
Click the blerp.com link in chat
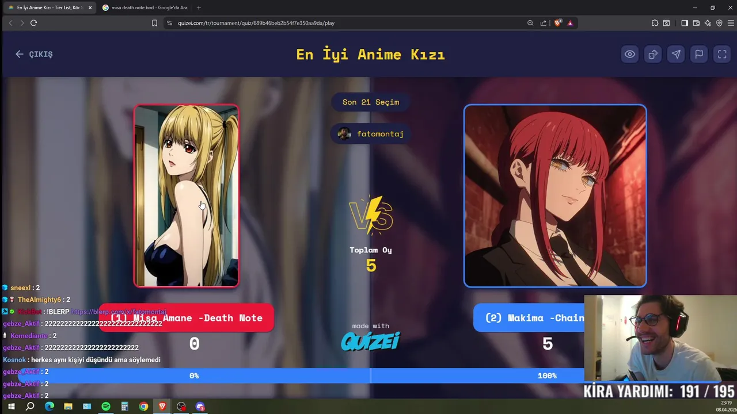(x=119, y=312)
